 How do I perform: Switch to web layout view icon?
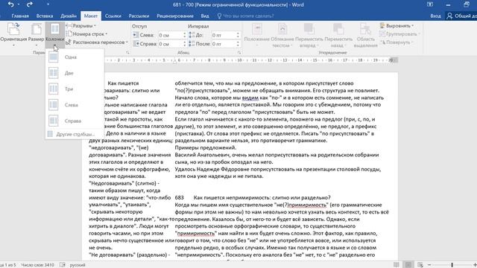click(420, 265)
